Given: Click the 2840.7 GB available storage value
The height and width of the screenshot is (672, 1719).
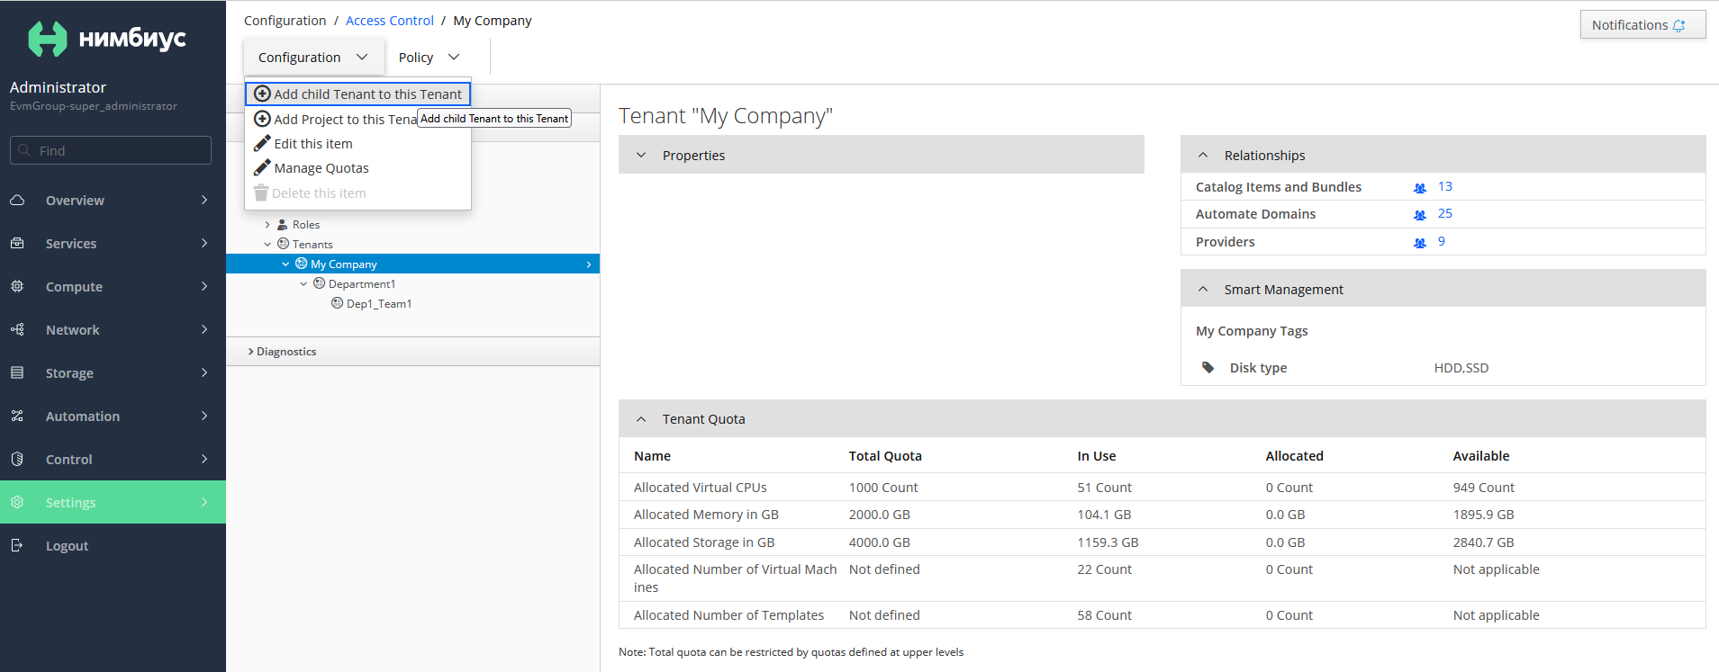Looking at the screenshot, I should 1483,542.
